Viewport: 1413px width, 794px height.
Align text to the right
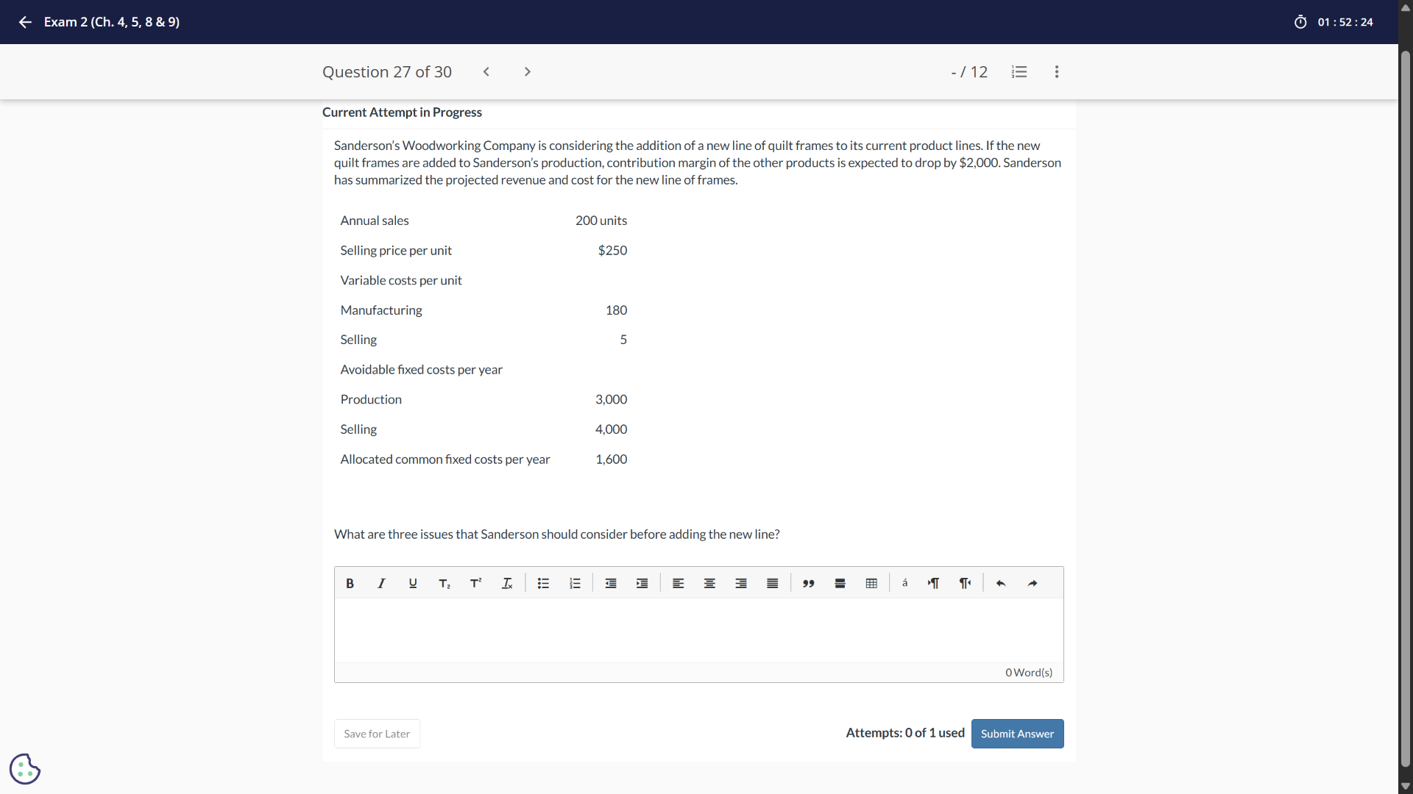tap(741, 583)
